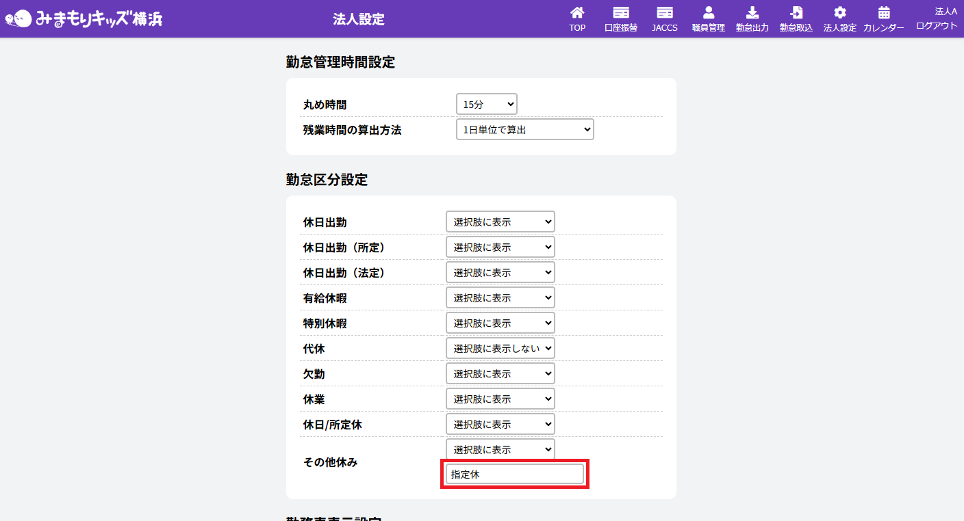Expand the 残業時間の算出方法 dropdown
The width and height of the screenshot is (964, 521).
pos(524,129)
